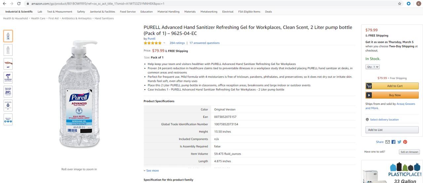Select the #1 in hospitals thumbnail
Image resolution: width=423 pixels, height=183 pixels.
tap(8, 77)
